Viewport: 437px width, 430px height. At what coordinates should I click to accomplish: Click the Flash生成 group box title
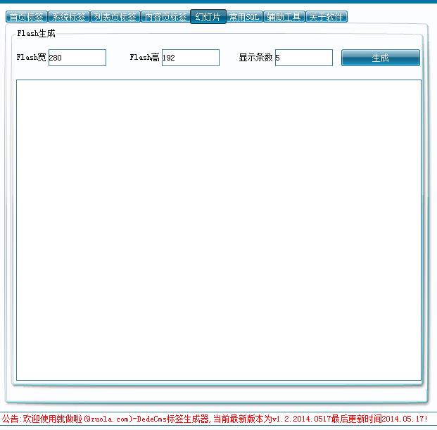point(36,33)
